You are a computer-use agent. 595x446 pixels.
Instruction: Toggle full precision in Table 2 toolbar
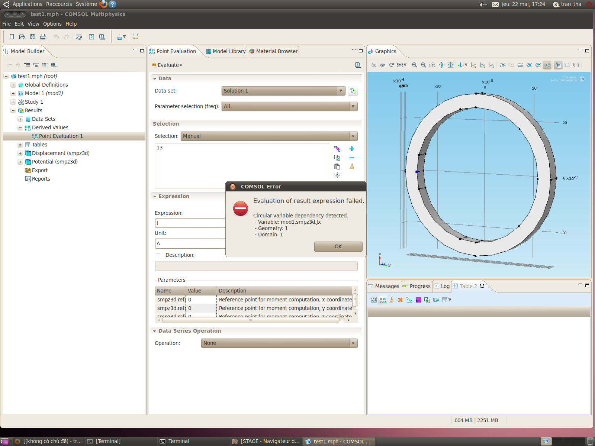[x=383, y=300]
